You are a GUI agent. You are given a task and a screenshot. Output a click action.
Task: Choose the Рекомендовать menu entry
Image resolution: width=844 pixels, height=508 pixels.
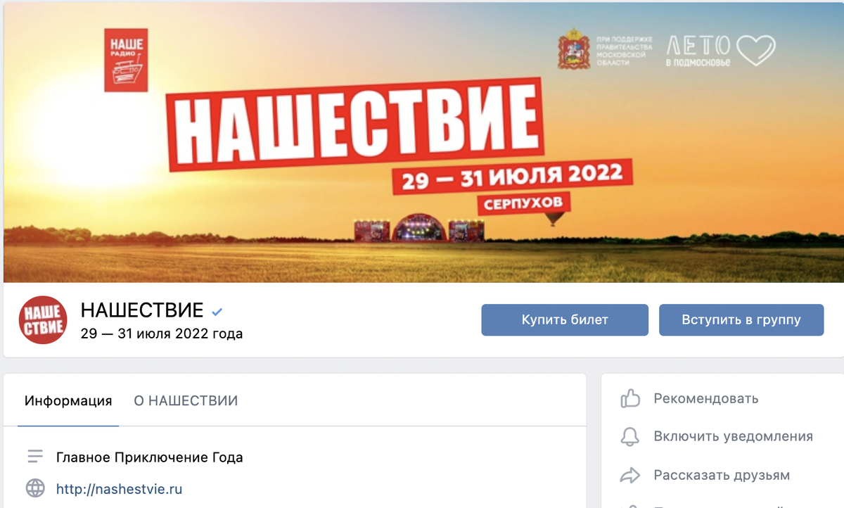(x=706, y=399)
